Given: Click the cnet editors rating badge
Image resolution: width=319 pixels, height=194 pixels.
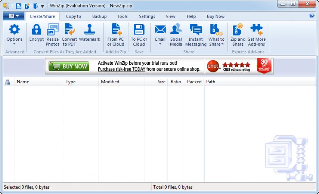Looking at the screenshot, I should [228, 66].
